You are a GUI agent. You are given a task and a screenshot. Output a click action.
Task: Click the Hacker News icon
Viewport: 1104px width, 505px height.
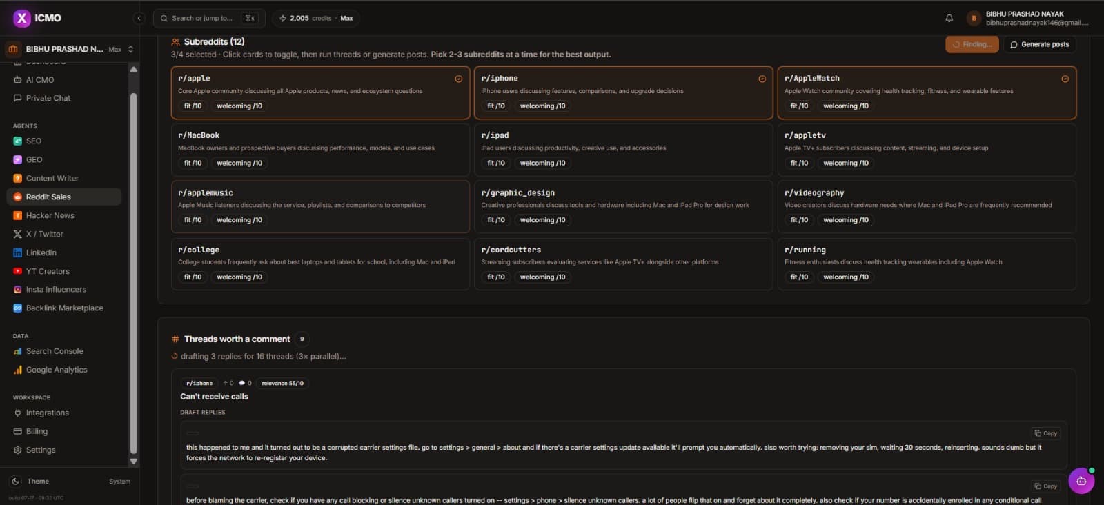[18, 215]
